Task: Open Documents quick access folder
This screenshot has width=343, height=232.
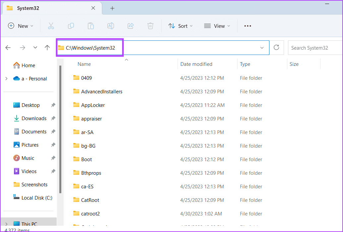Action: [30, 131]
